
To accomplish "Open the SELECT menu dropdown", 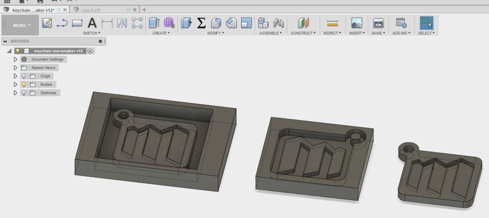I will [x=427, y=33].
